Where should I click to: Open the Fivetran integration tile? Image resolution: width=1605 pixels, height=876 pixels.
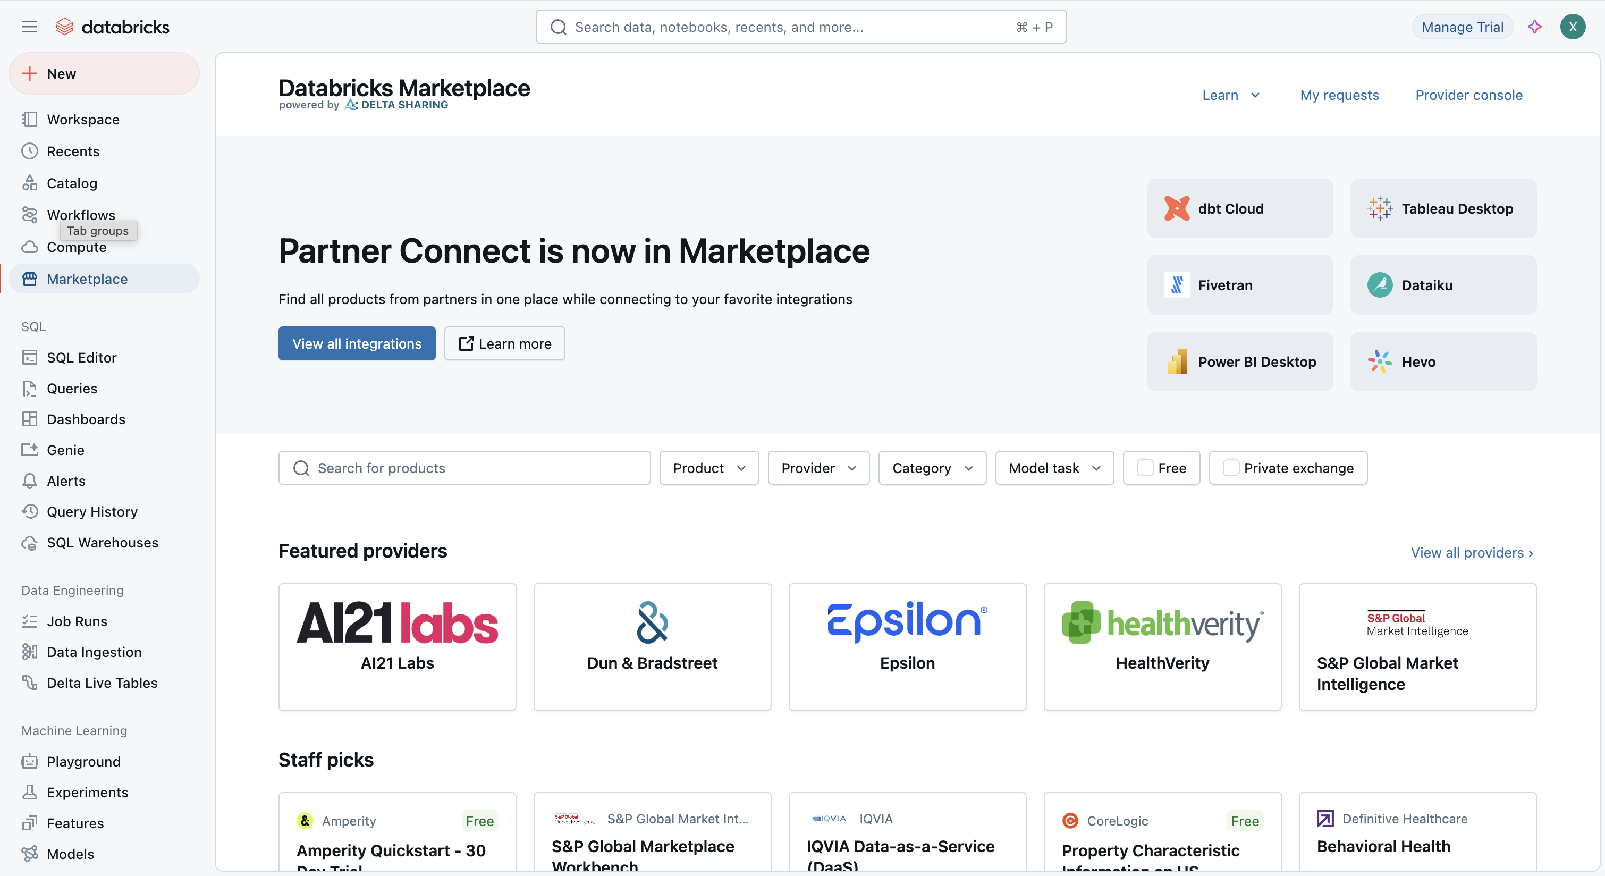click(x=1240, y=285)
